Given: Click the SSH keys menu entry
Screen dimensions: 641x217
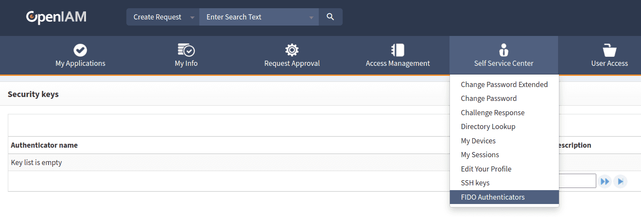Looking at the screenshot, I should pos(475,183).
